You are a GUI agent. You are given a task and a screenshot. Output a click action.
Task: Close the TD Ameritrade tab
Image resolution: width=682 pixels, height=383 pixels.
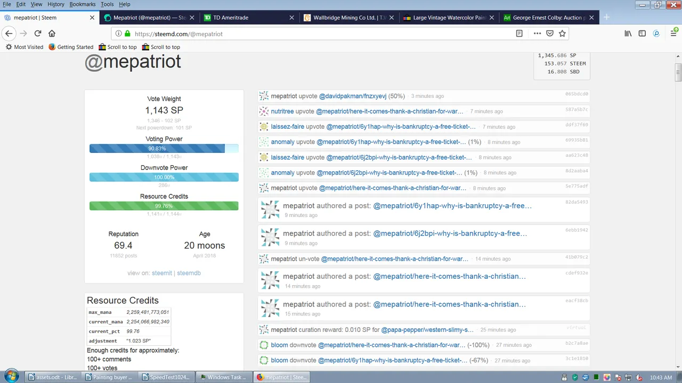tap(291, 18)
